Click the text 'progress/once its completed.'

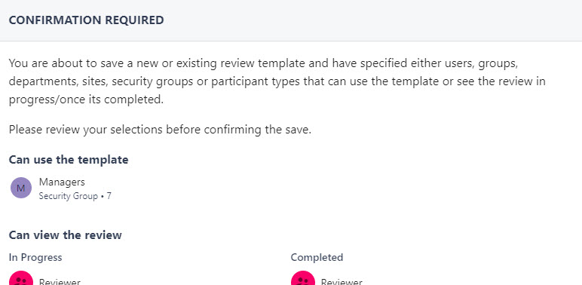pyautogui.click(x=86, y=100)
